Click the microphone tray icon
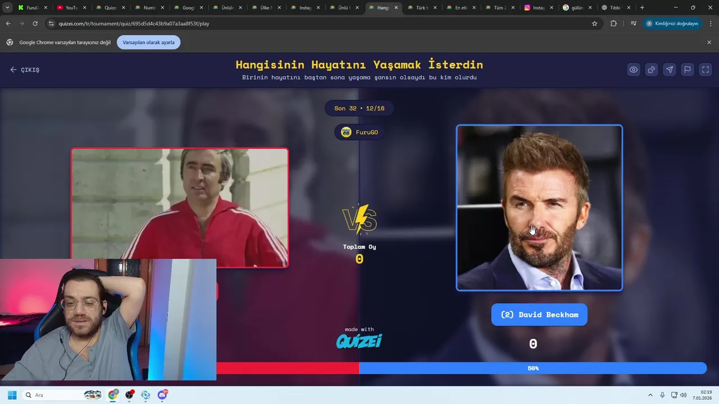Image resolution: width=719 pixels, height=404 pixels. pos(663,395)
